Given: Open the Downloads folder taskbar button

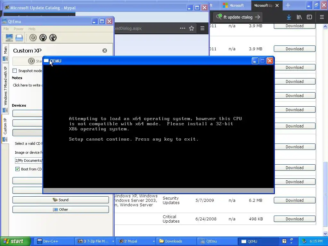Looking at the screenshot, I should [177, 241].
